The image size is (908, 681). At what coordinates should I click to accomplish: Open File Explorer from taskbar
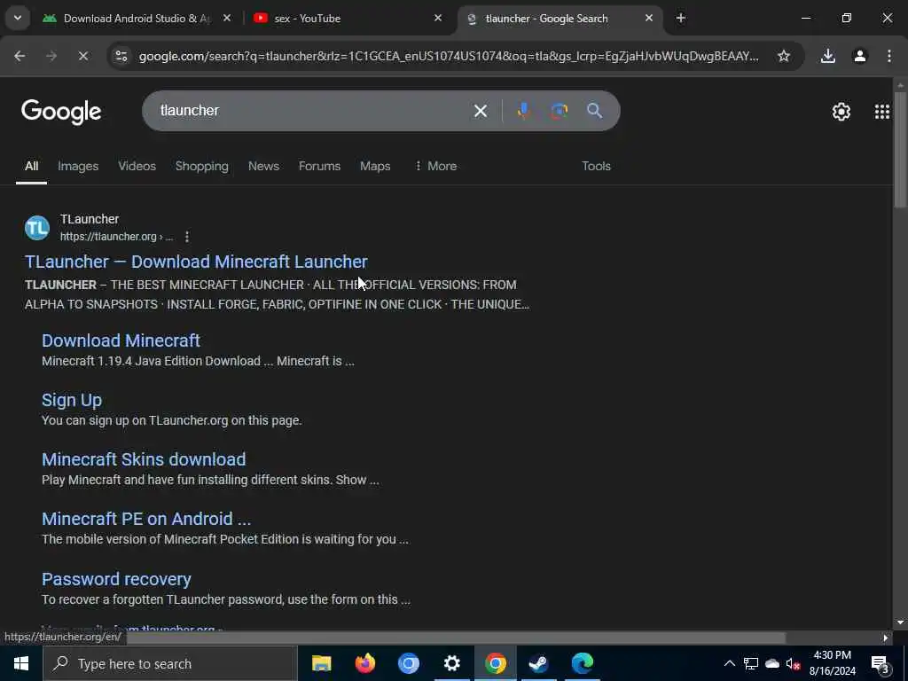coord(321,663)
